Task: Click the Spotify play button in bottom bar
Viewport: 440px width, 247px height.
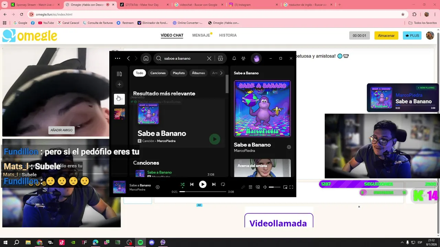Action: pyautogui.click(x=203, y=184)
